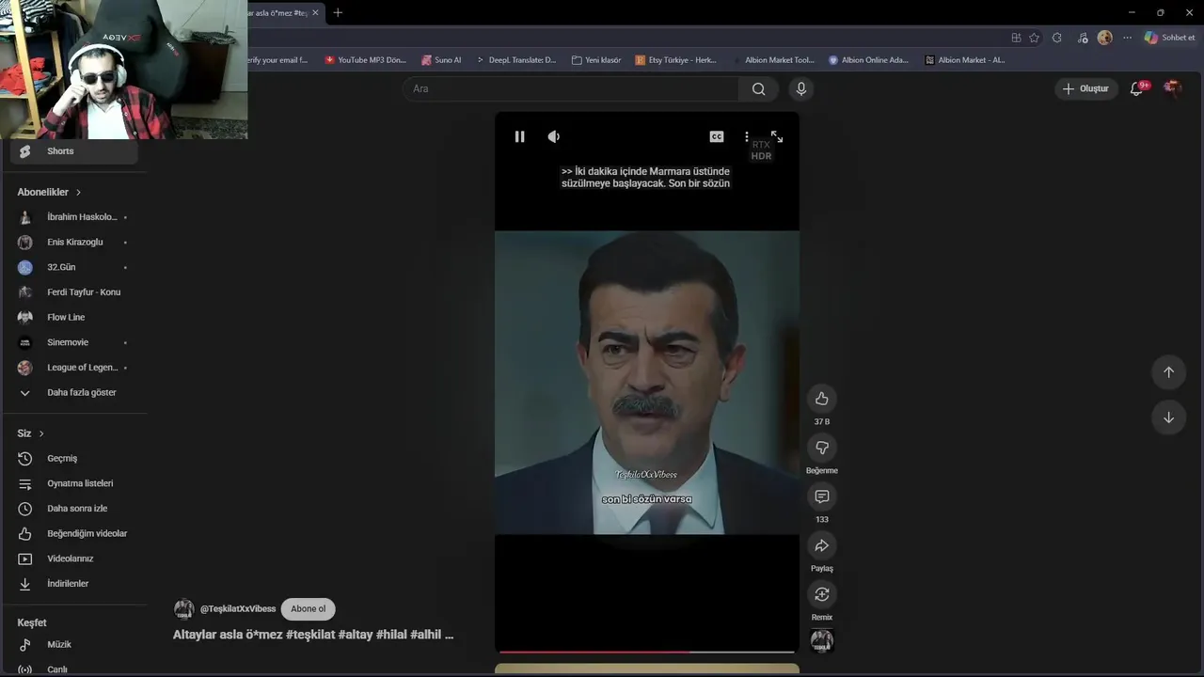The width and height of the screenshot is (1204, 677).
Task: Subscribe with the Abone ol button
Action: [x=308, y=608]
